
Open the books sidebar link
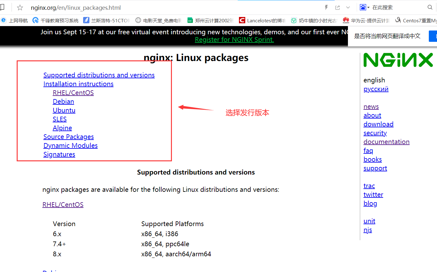[x=373, y=159]
